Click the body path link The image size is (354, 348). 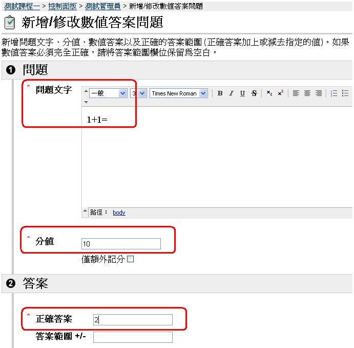(119, 212)
